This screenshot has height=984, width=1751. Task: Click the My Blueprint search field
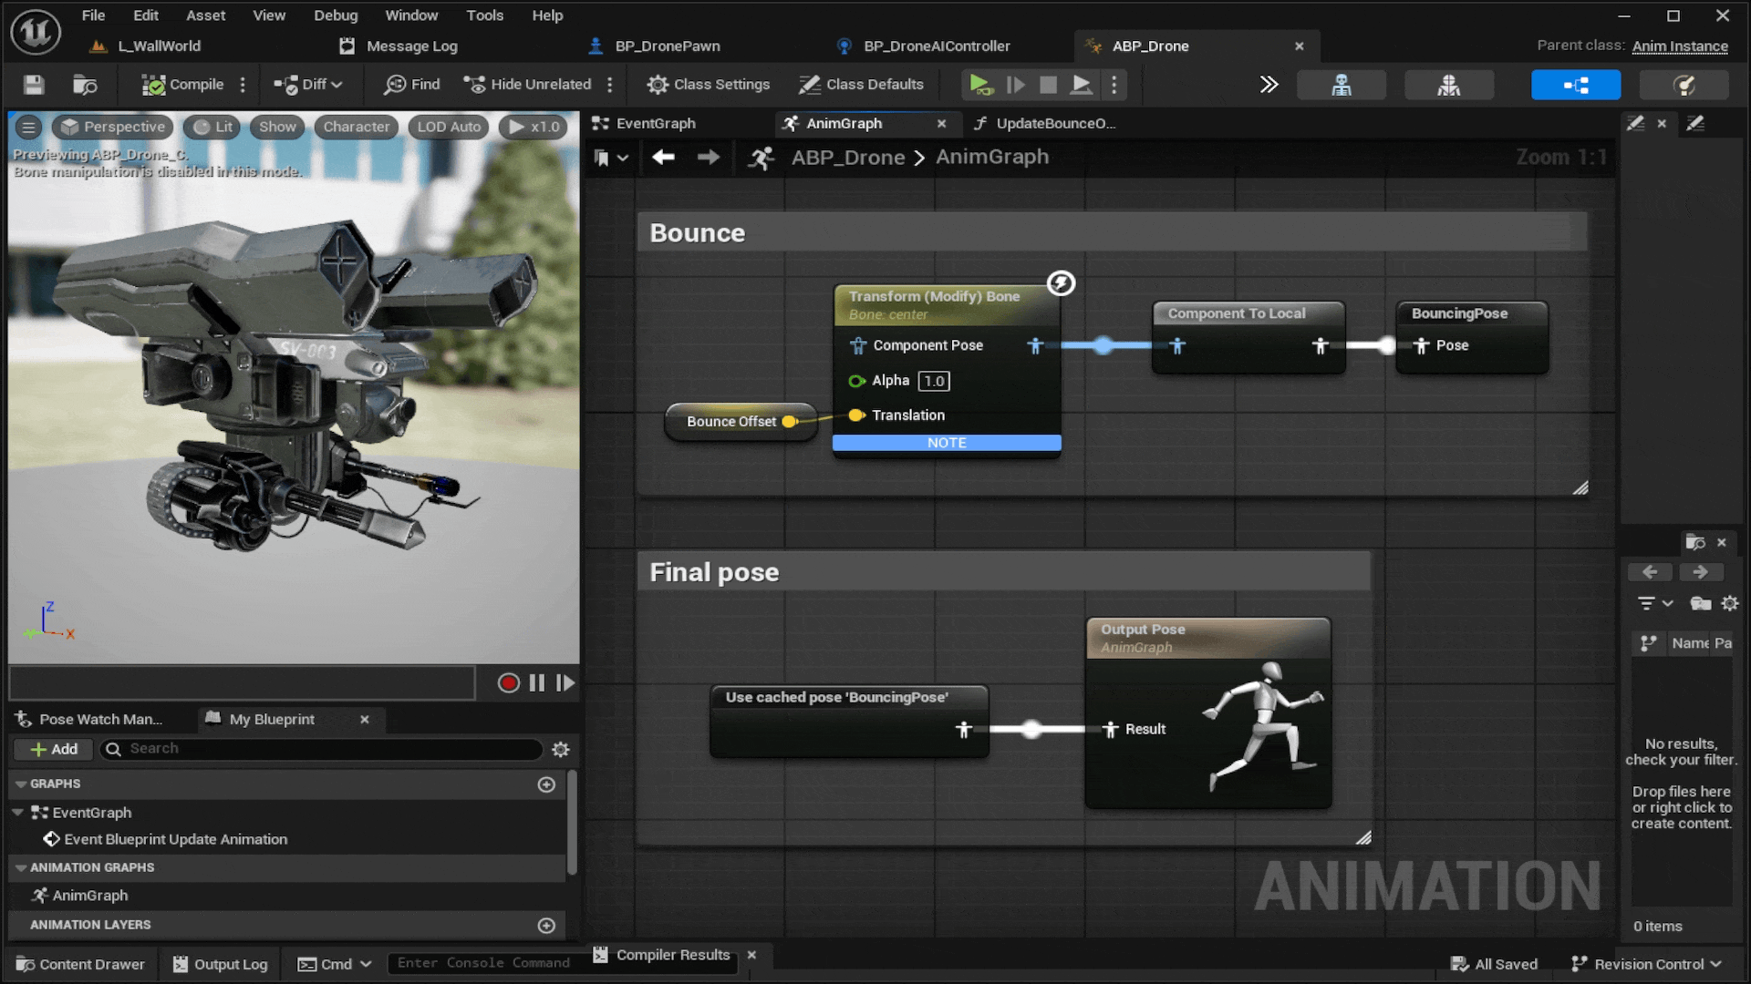(x=321, y=749)
